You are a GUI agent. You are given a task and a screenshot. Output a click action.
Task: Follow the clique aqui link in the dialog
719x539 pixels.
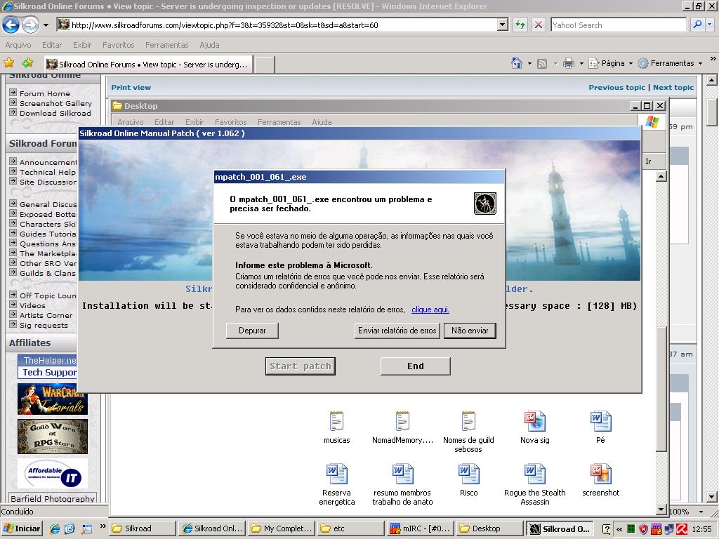[431, 310]
